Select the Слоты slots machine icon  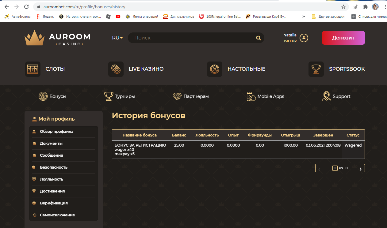pyautogui.click(x=33, y=69)
